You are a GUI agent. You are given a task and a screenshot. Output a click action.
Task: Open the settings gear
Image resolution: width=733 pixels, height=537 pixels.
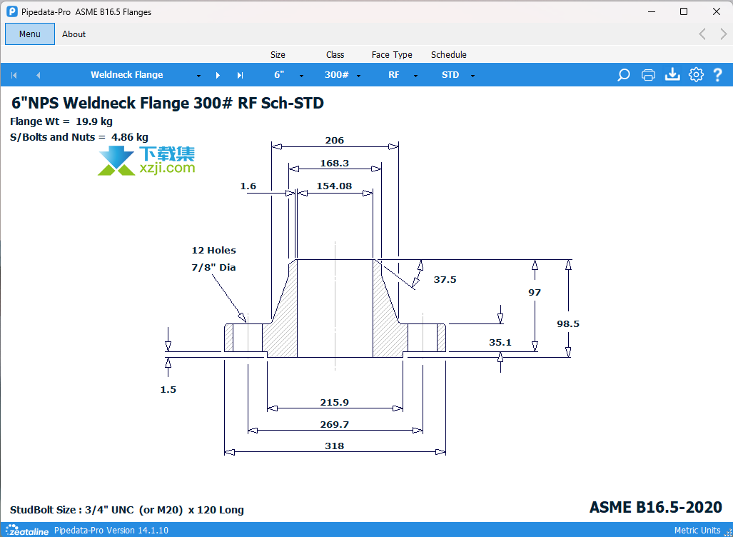(696, 75)
